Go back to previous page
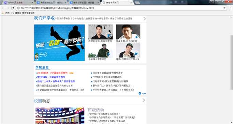 point(3,8)
